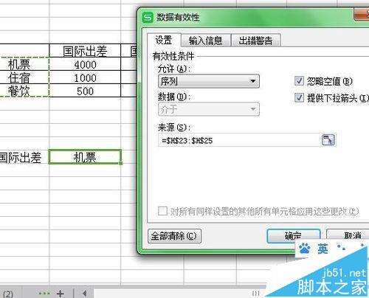Switch to the 输入信息 tab
Screen dimensions: 369x298
click(x=206, y=41)
